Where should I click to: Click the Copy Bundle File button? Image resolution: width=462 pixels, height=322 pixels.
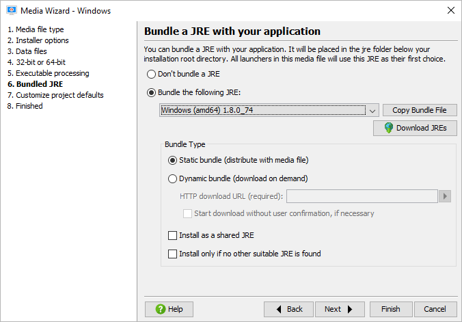420,110
